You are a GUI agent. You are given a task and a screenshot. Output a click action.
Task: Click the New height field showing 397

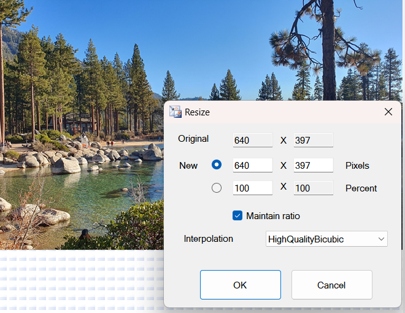[314, 165]
